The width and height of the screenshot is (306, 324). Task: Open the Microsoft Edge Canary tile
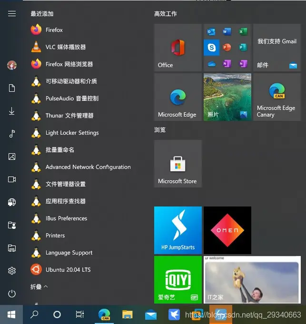(277, 97)
